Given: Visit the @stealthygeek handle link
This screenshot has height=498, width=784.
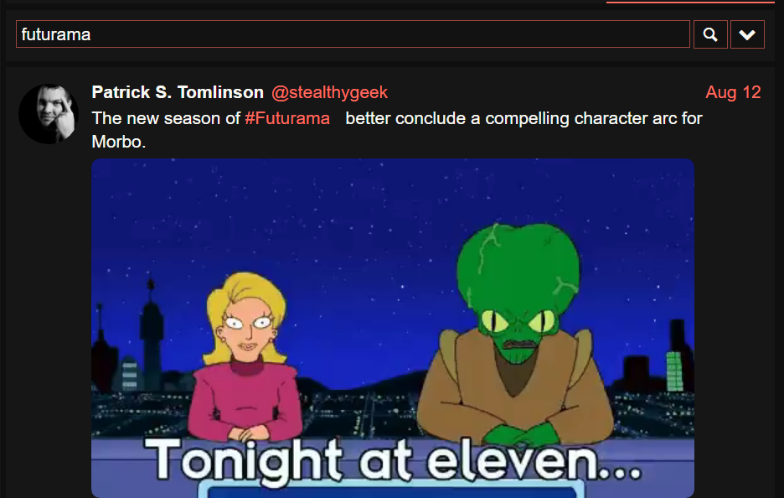Looking at the screenshot, I should point(329,92).
